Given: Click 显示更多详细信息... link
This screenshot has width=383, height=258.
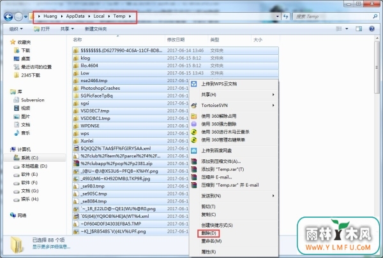Looking at the screenshot, I should [x=52, y=247].
